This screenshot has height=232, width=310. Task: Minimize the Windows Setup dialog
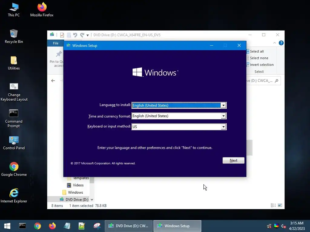click(x=212, y=46)
